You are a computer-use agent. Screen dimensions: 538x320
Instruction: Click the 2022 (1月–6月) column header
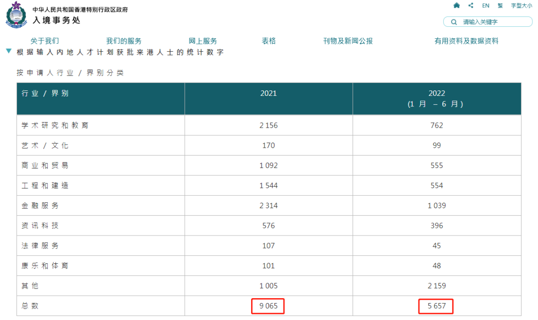[x=436, y=98]
